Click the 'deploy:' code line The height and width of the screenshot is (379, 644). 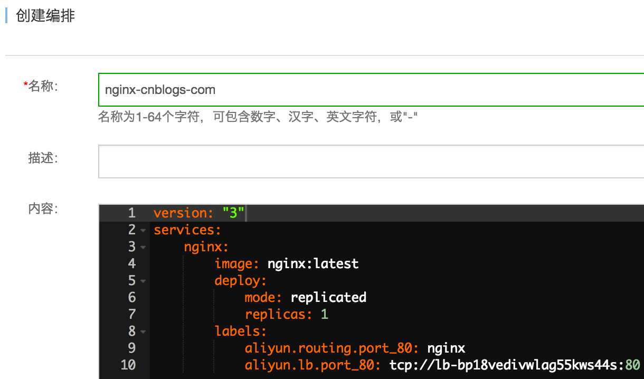pos(241,280)
